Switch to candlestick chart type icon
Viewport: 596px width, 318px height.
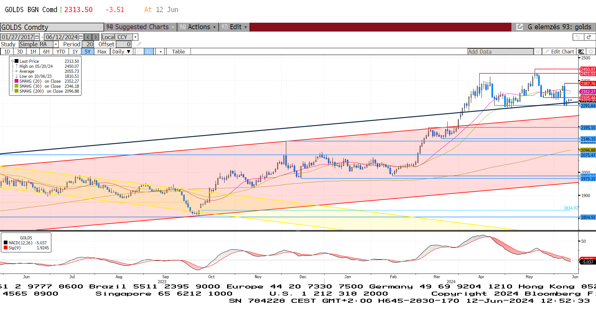[149, 52]
